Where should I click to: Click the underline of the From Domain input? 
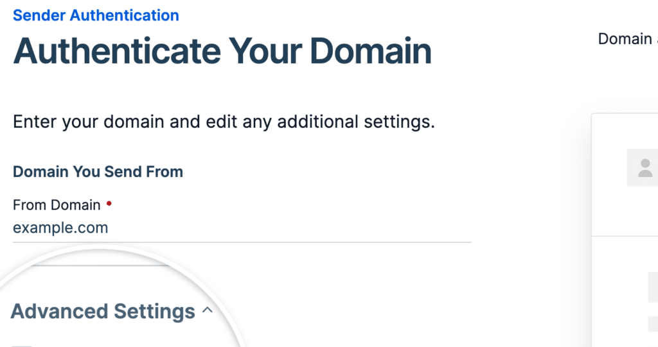pos(242,242)
